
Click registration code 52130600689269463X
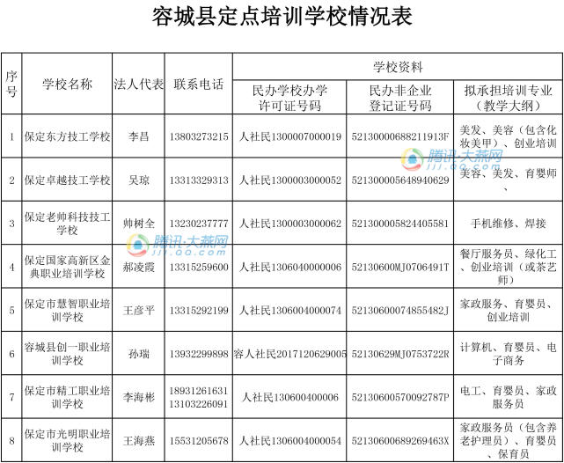(x=400, y=441)
